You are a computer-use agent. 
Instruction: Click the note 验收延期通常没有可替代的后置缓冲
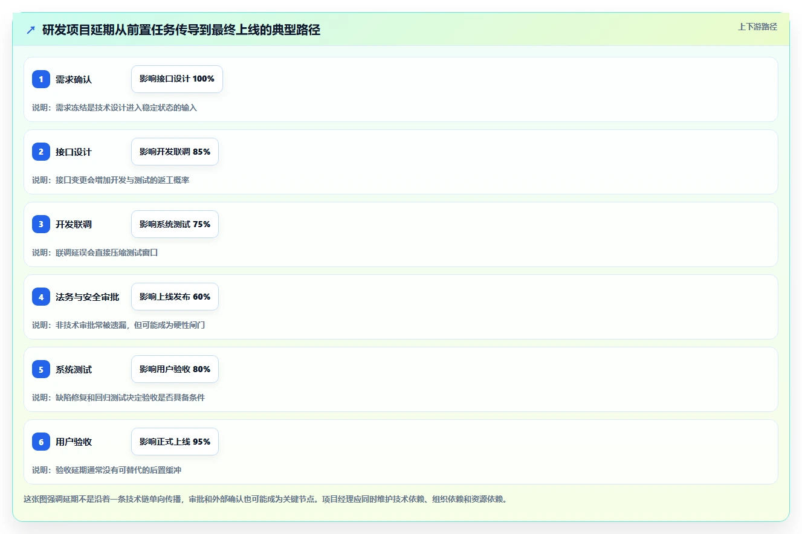pyautogui.click(x=118, y=470)
